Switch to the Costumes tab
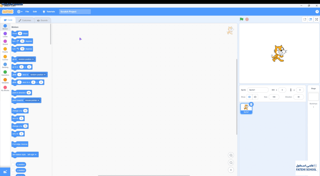The height and width of the screenshot is (176, 320). [25, 20]
